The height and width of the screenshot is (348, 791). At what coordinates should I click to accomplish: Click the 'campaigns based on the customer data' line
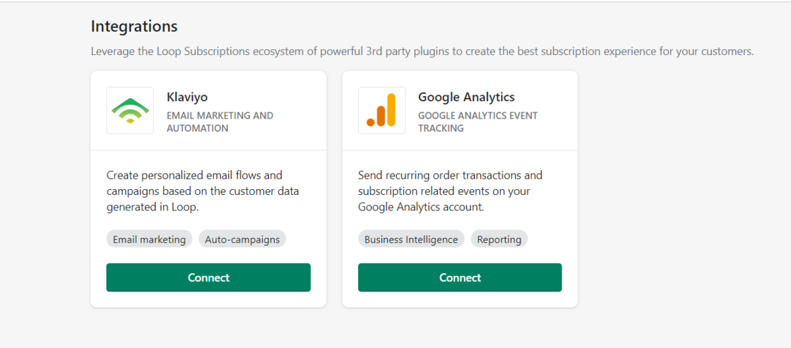[203, 191]
